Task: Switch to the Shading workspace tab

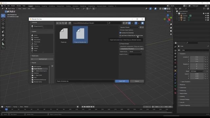Action: pos(68,6)
